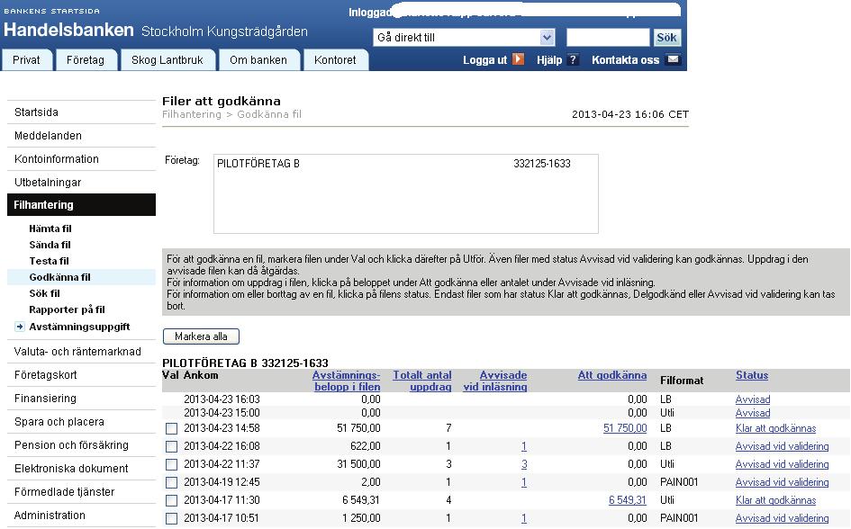Sort by Avstämningsbelopp i filen column header
This screenshot has width=851, height=529.
347,381
